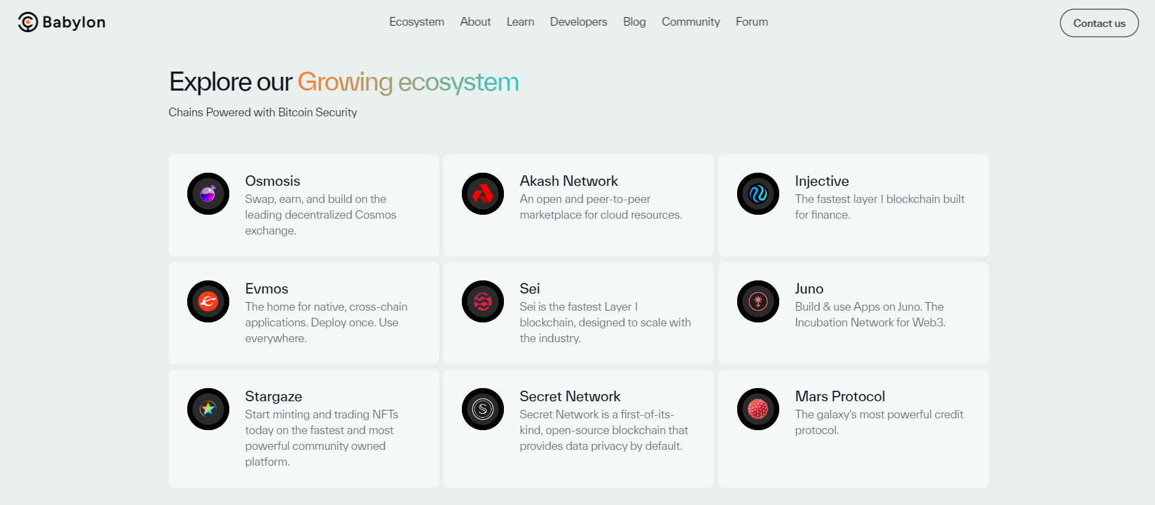Click the Mars Protocol red sphere icon
The height and width of the screenshot is (505, 1155).
click(x=758, y=409)
